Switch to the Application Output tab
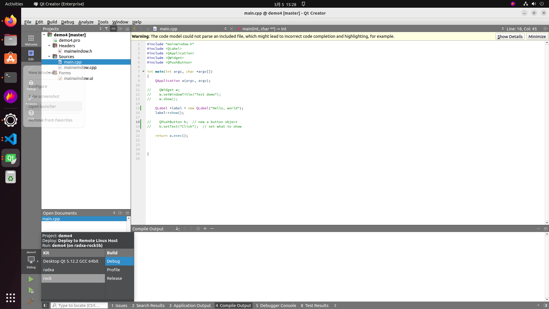This screenshot has width=549, height=309. click(190, 305)
